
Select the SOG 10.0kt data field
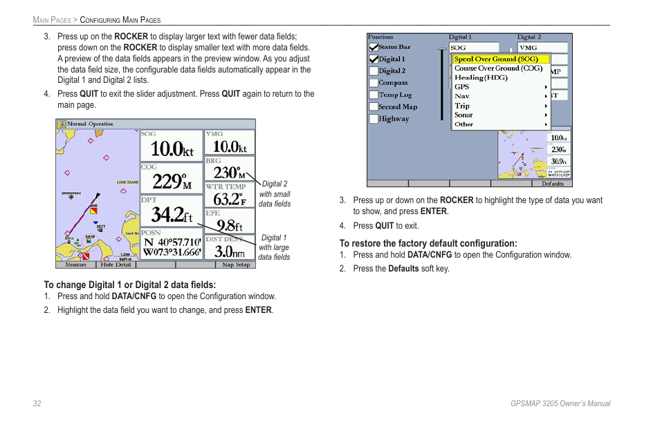[172, 146]
